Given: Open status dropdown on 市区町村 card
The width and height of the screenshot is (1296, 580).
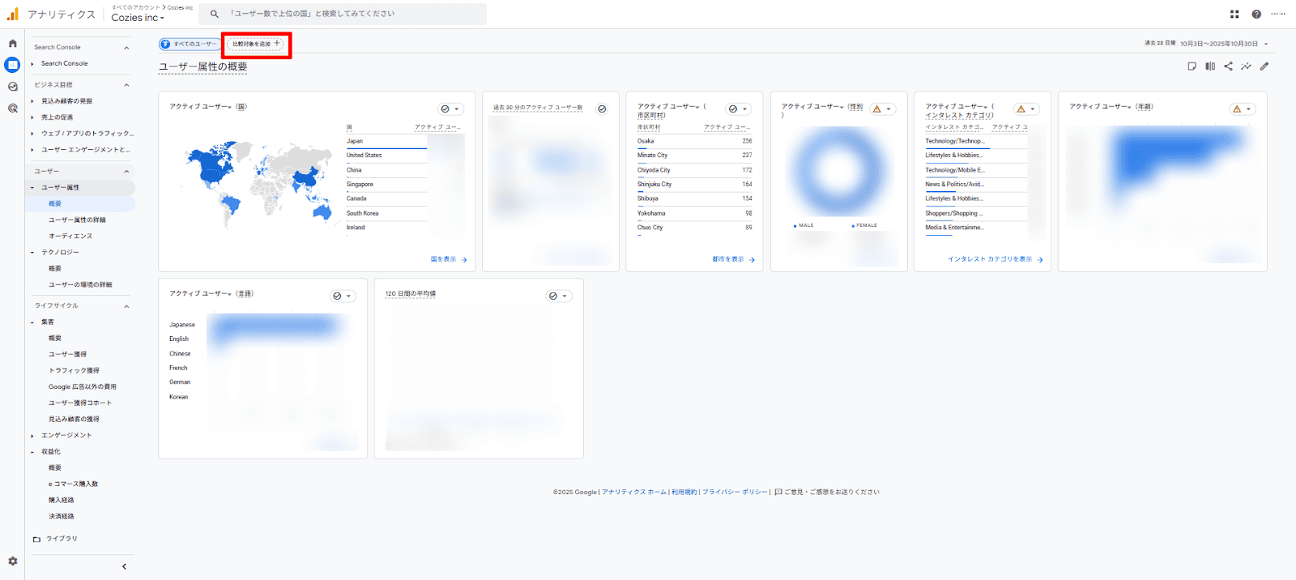Looking at the screenshot, I should [x=738, y=109].
